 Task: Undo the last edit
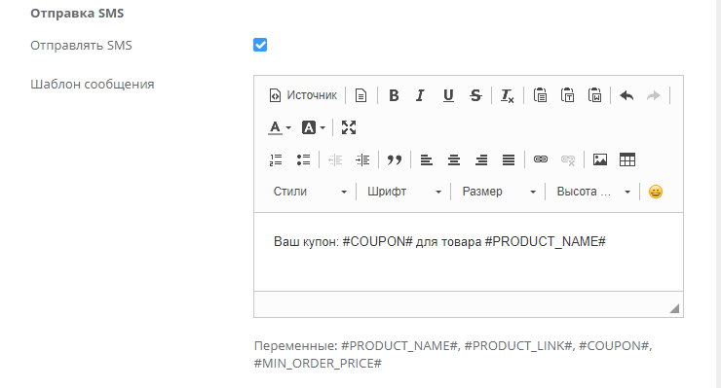click(626, 95)
